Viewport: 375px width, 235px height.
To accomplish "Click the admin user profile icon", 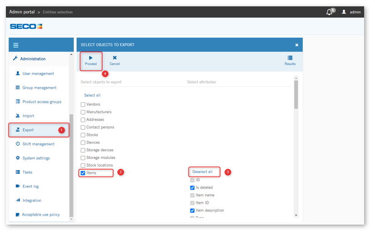I will pyautogui.click(x=344, y=12).
